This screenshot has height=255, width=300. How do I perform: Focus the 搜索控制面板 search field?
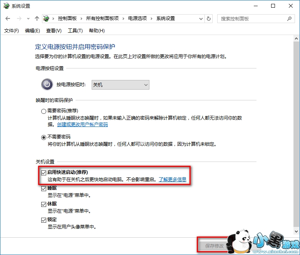256,19
